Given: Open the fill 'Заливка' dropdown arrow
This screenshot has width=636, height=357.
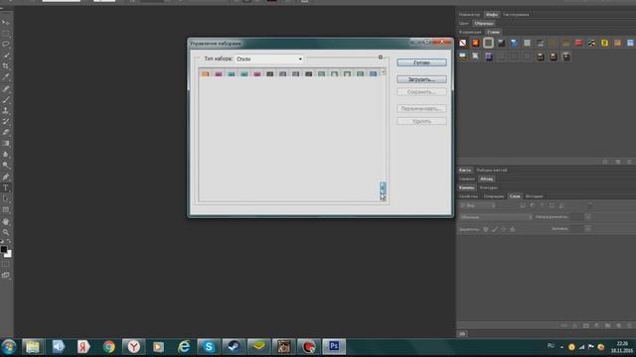Looking at the screenshot, I should (587, 229).
